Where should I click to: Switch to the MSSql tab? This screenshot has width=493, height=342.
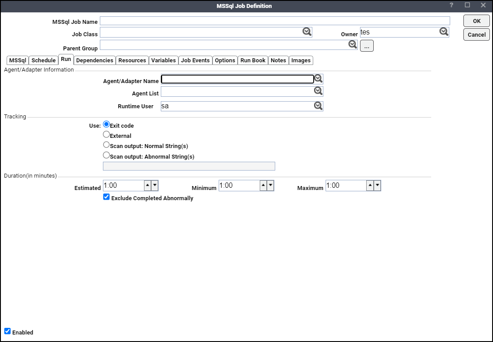click(x=18, y=61)
